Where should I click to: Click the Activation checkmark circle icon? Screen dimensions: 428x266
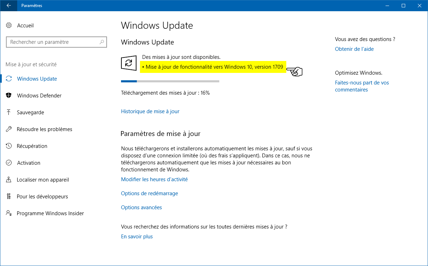9,163
